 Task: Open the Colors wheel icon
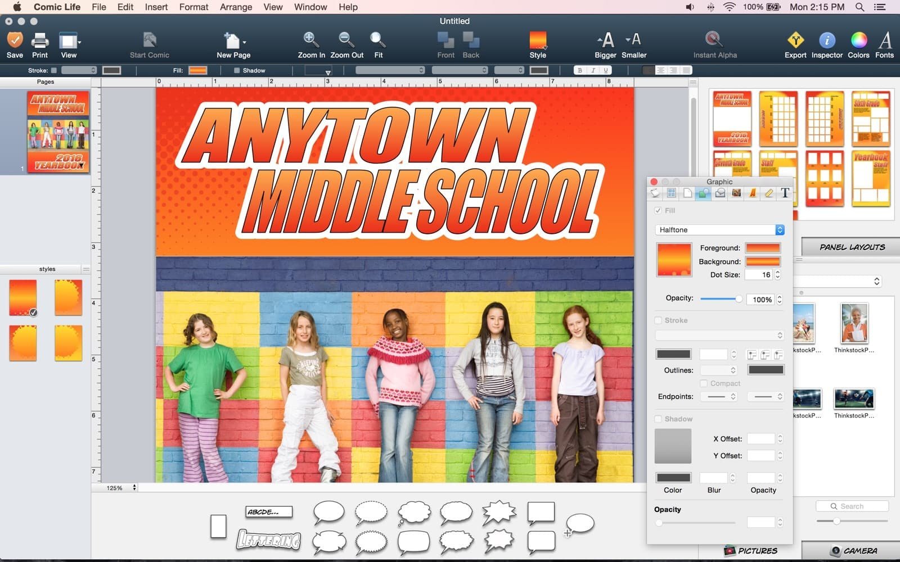(x=858, y=40)
